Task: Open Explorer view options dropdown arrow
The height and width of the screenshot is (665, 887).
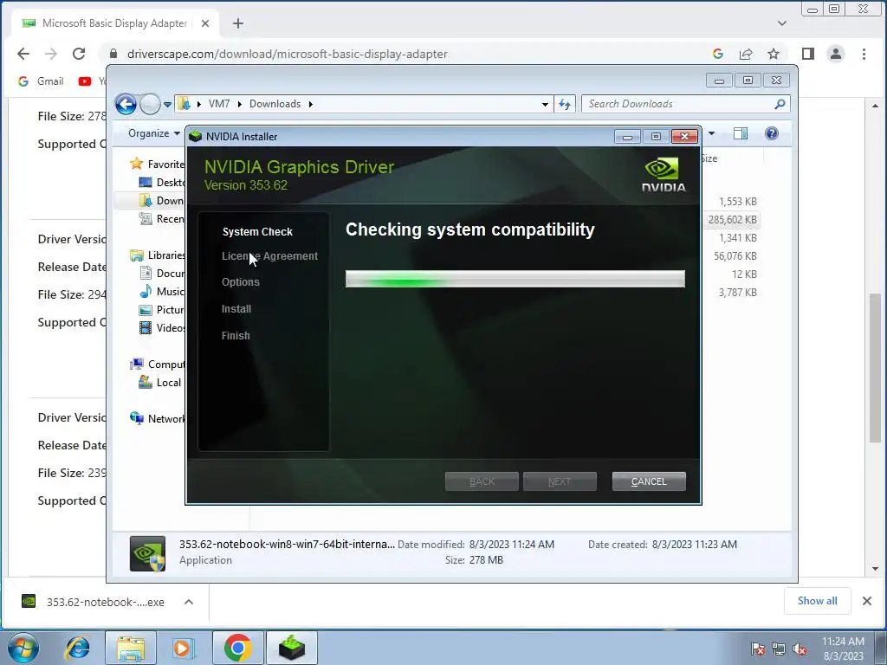Action: [712, 133]
